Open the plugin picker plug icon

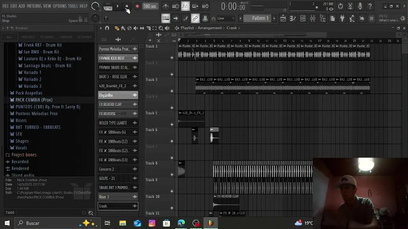coord(342,18)
